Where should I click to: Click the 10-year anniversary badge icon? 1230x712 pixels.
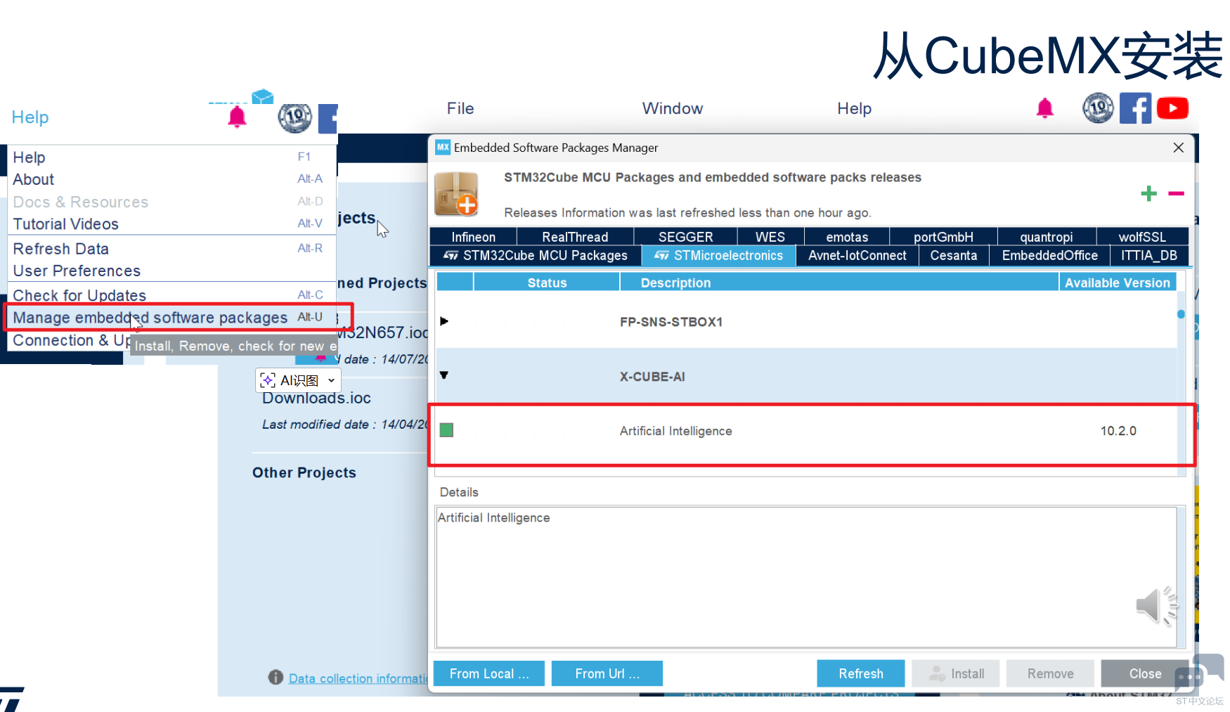(1097, 108)
